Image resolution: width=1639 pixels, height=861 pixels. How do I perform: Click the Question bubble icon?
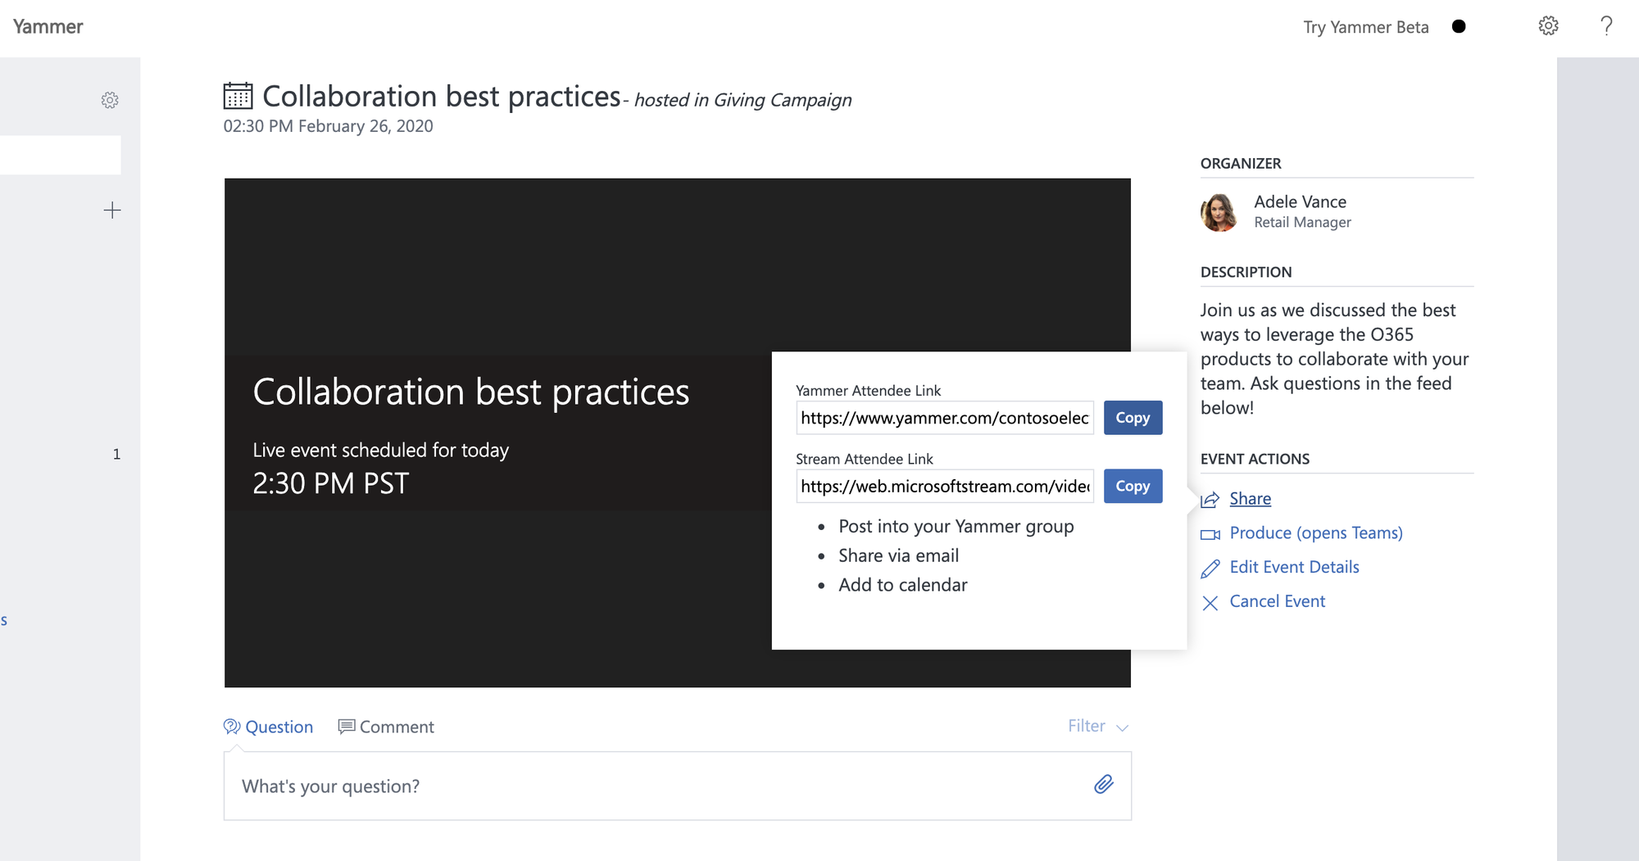232,727
